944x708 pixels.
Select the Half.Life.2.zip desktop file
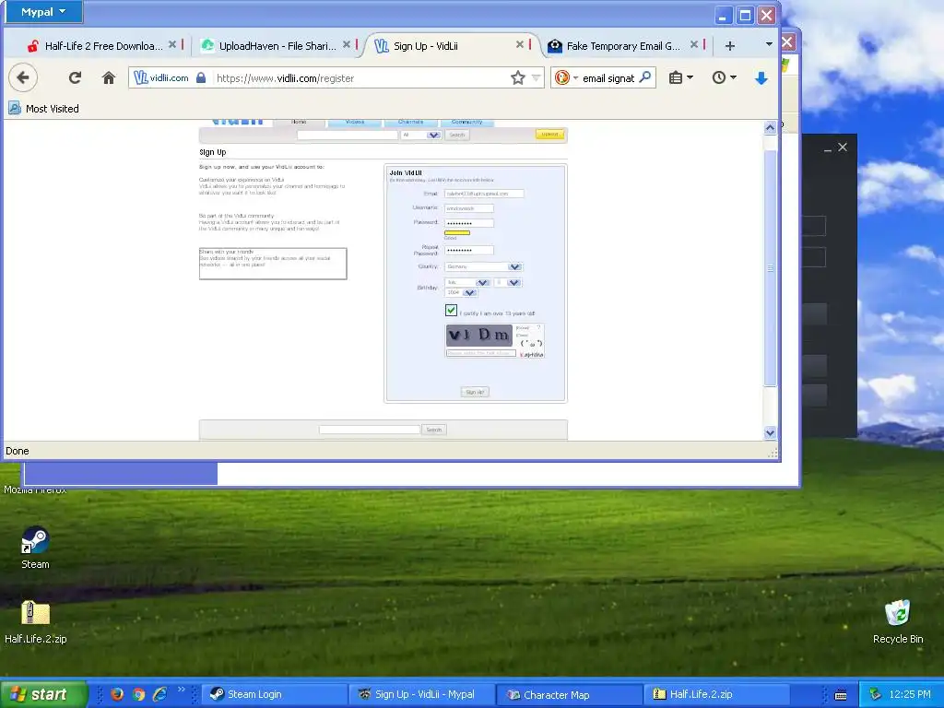point(35,622)
